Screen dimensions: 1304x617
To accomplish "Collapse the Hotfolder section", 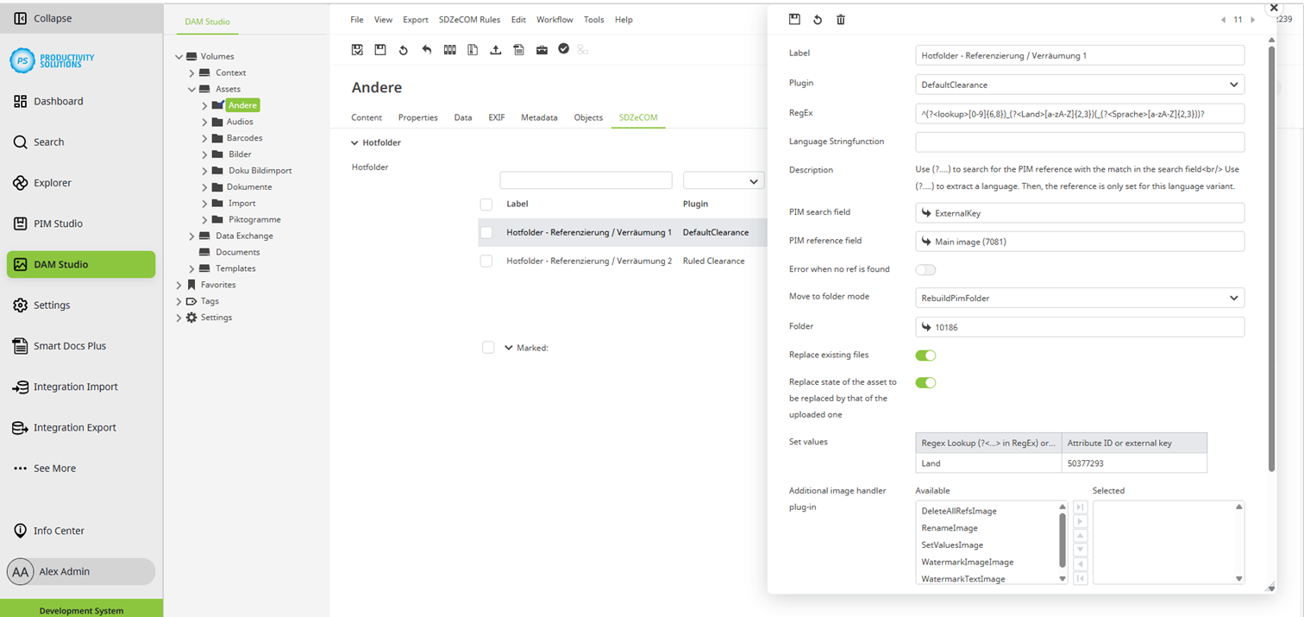I will (354, 143).
